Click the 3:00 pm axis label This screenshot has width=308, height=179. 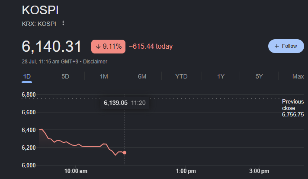pyautogui.click(x=259, y=171)
